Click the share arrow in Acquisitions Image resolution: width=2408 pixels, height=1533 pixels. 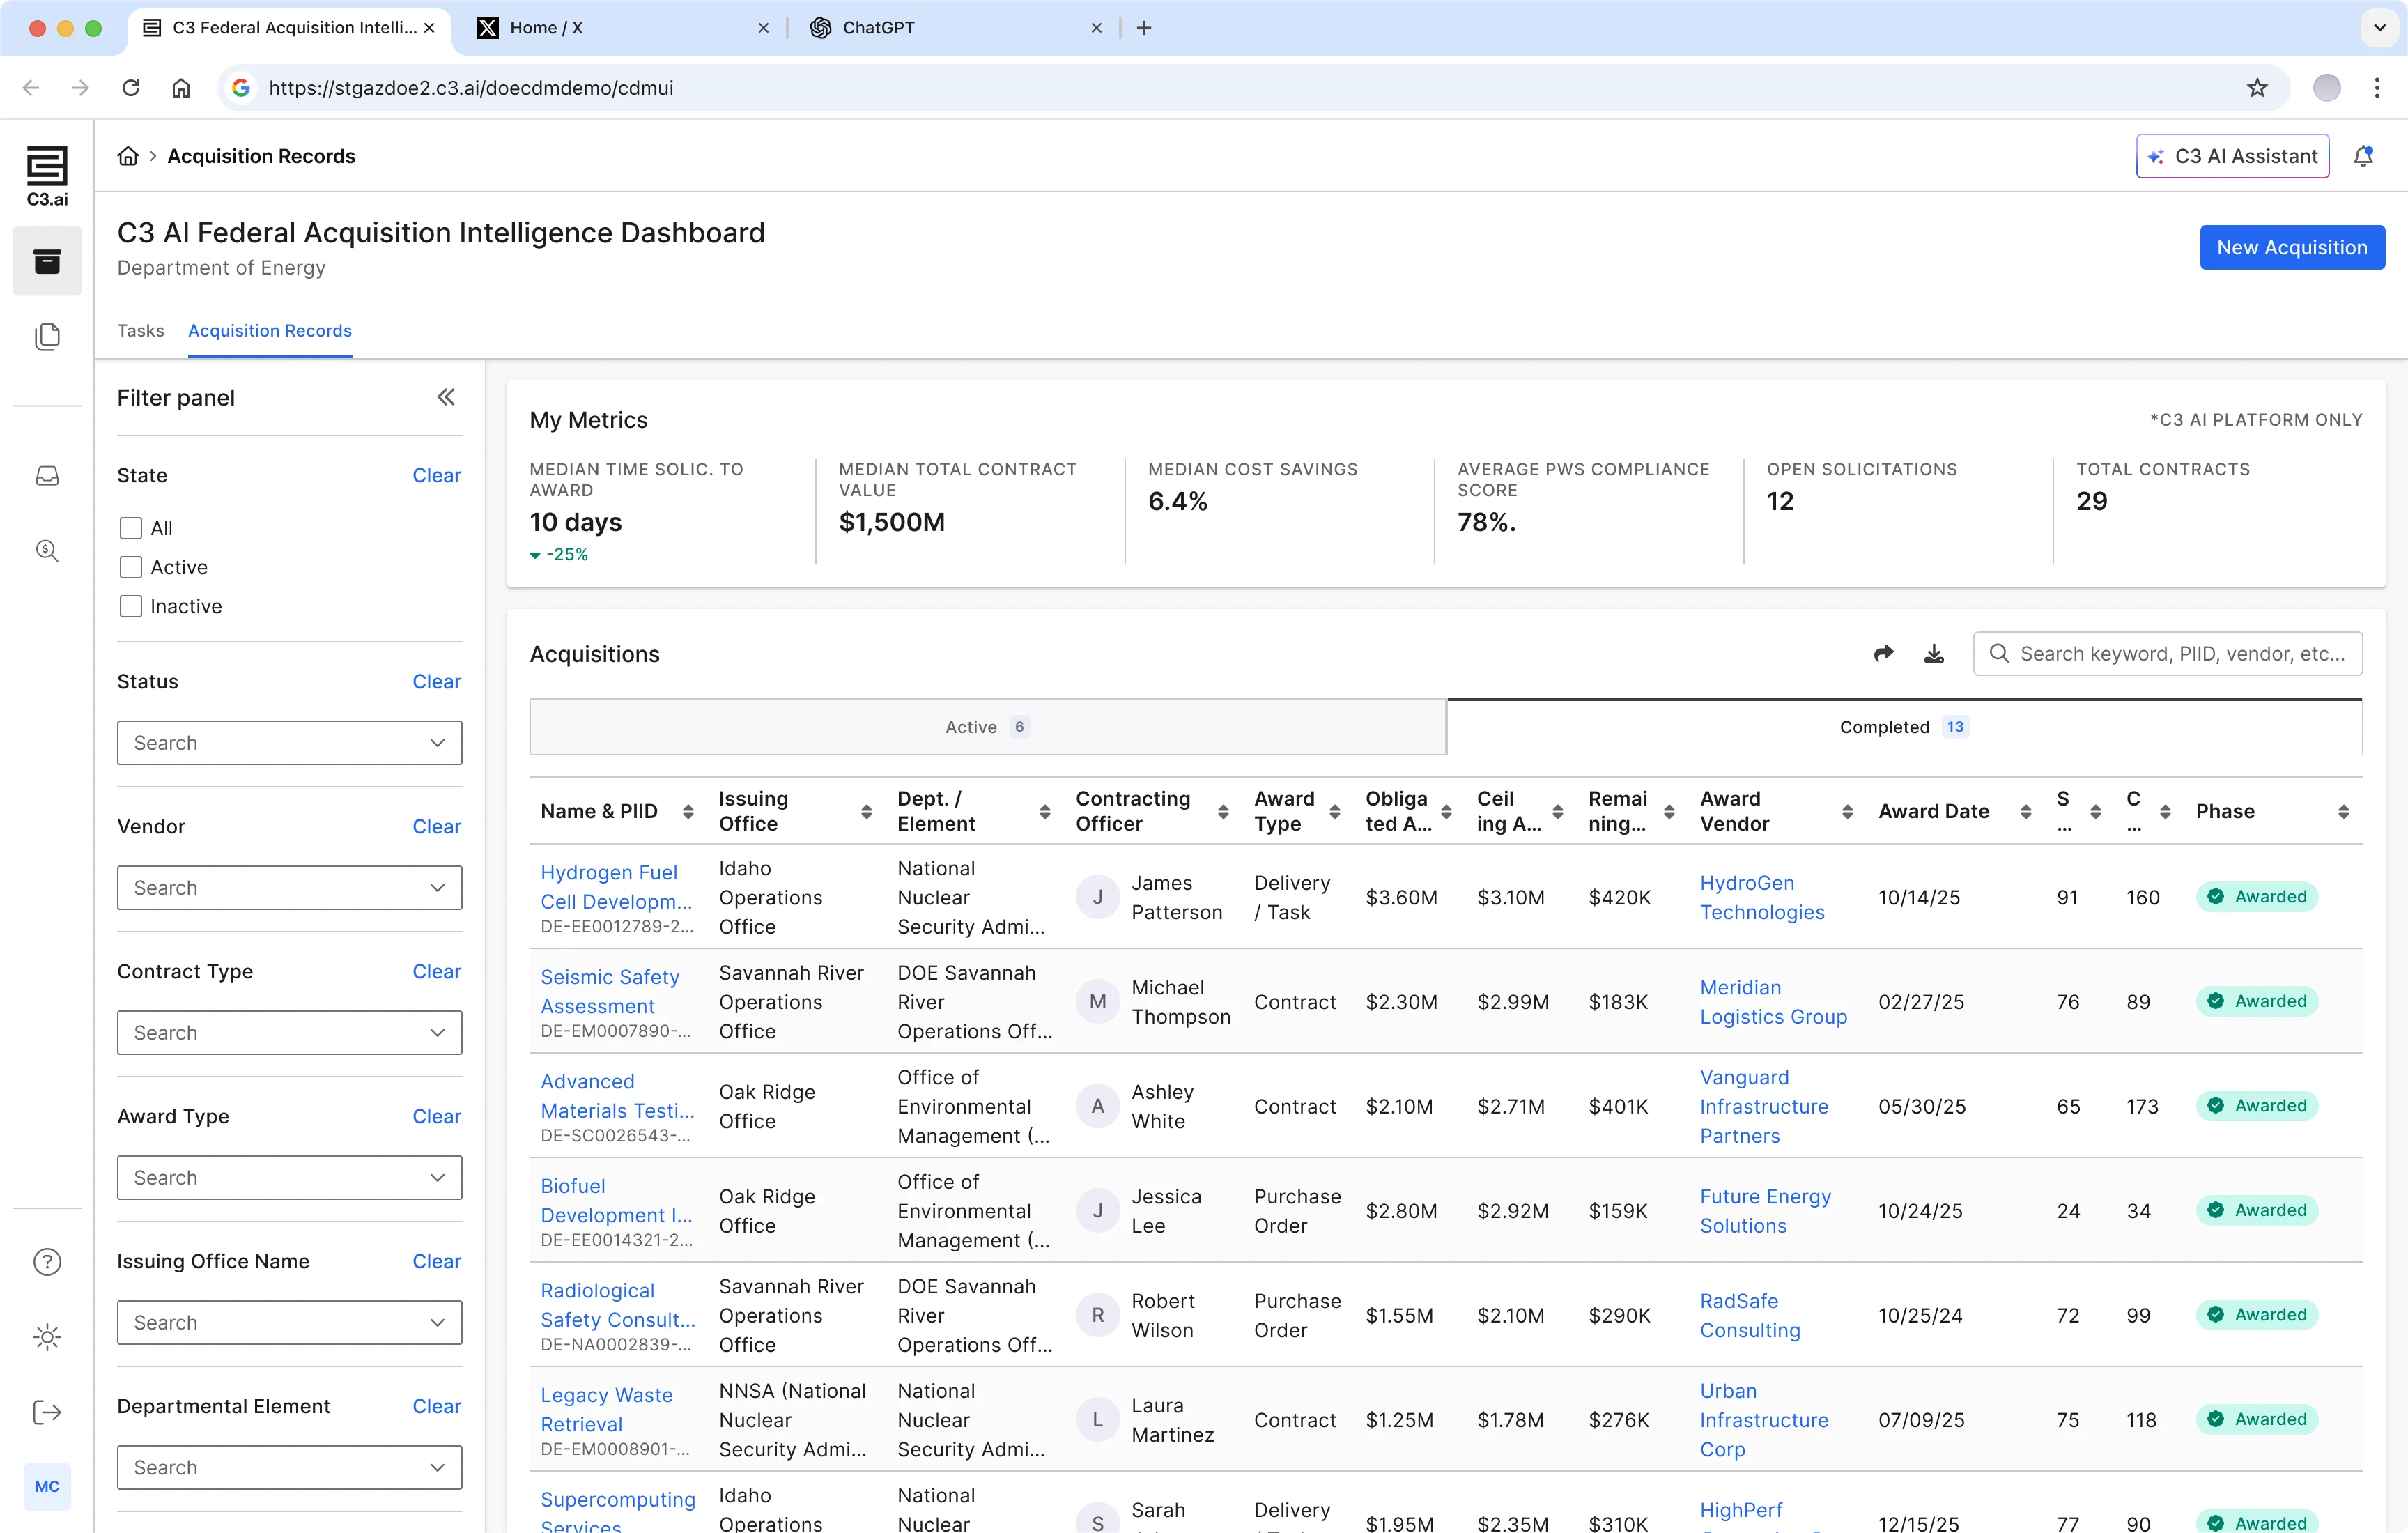[1883, 653]
